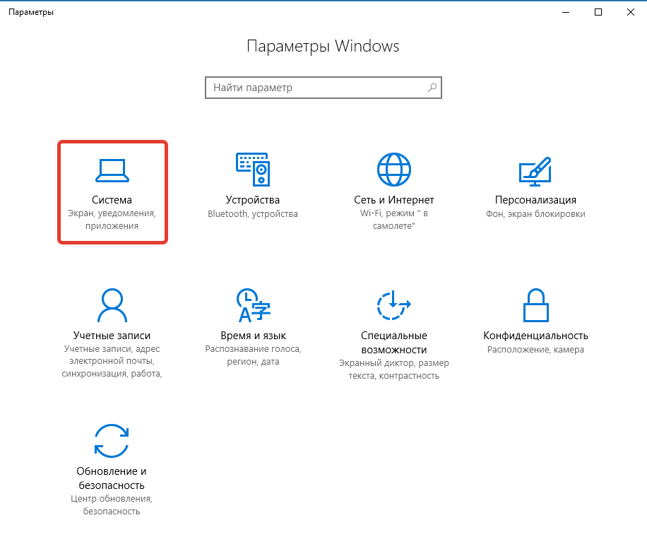This screenshot has width=647, height=549.
Task: Click "Распознавание голоса, регион, дата" description
Action: pyautogui.click(x=253, y=355)
